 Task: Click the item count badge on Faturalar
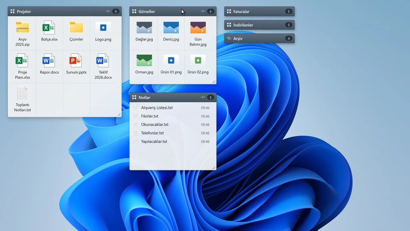click(289, 12)
